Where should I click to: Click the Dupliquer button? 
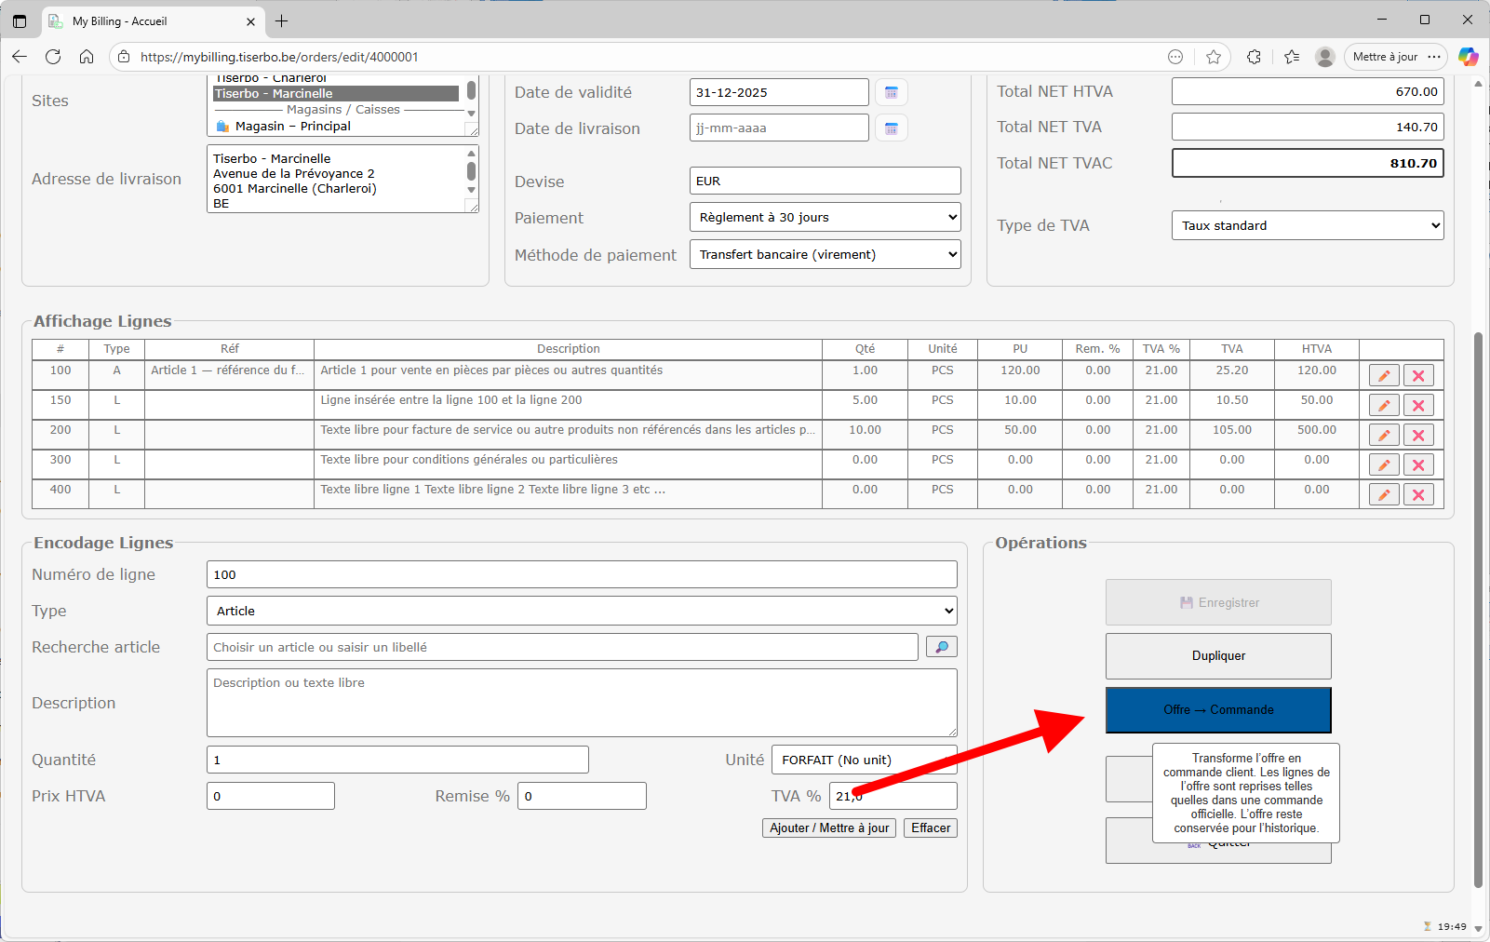pyautogui.click(x=1217, y=656)
